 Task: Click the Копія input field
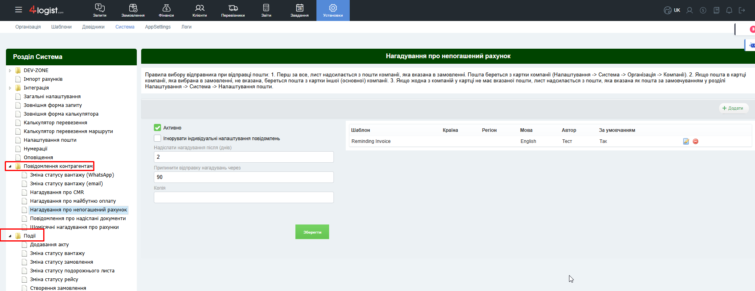243,197
